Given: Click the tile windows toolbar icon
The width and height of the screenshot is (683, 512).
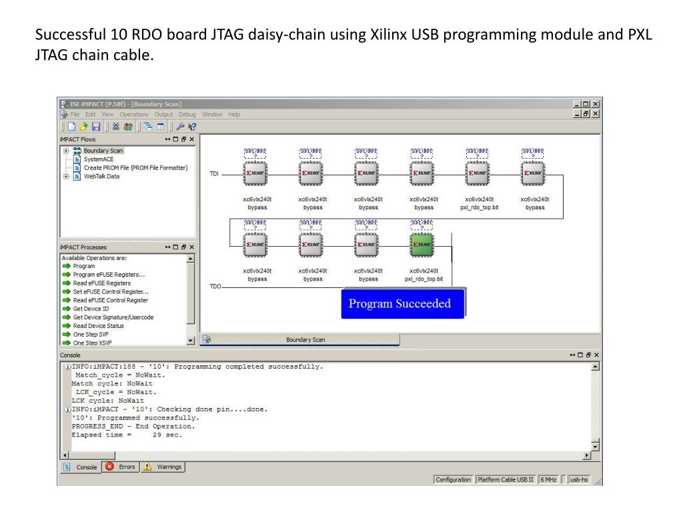Looking at the screenshot, I should tap(160, 127).
